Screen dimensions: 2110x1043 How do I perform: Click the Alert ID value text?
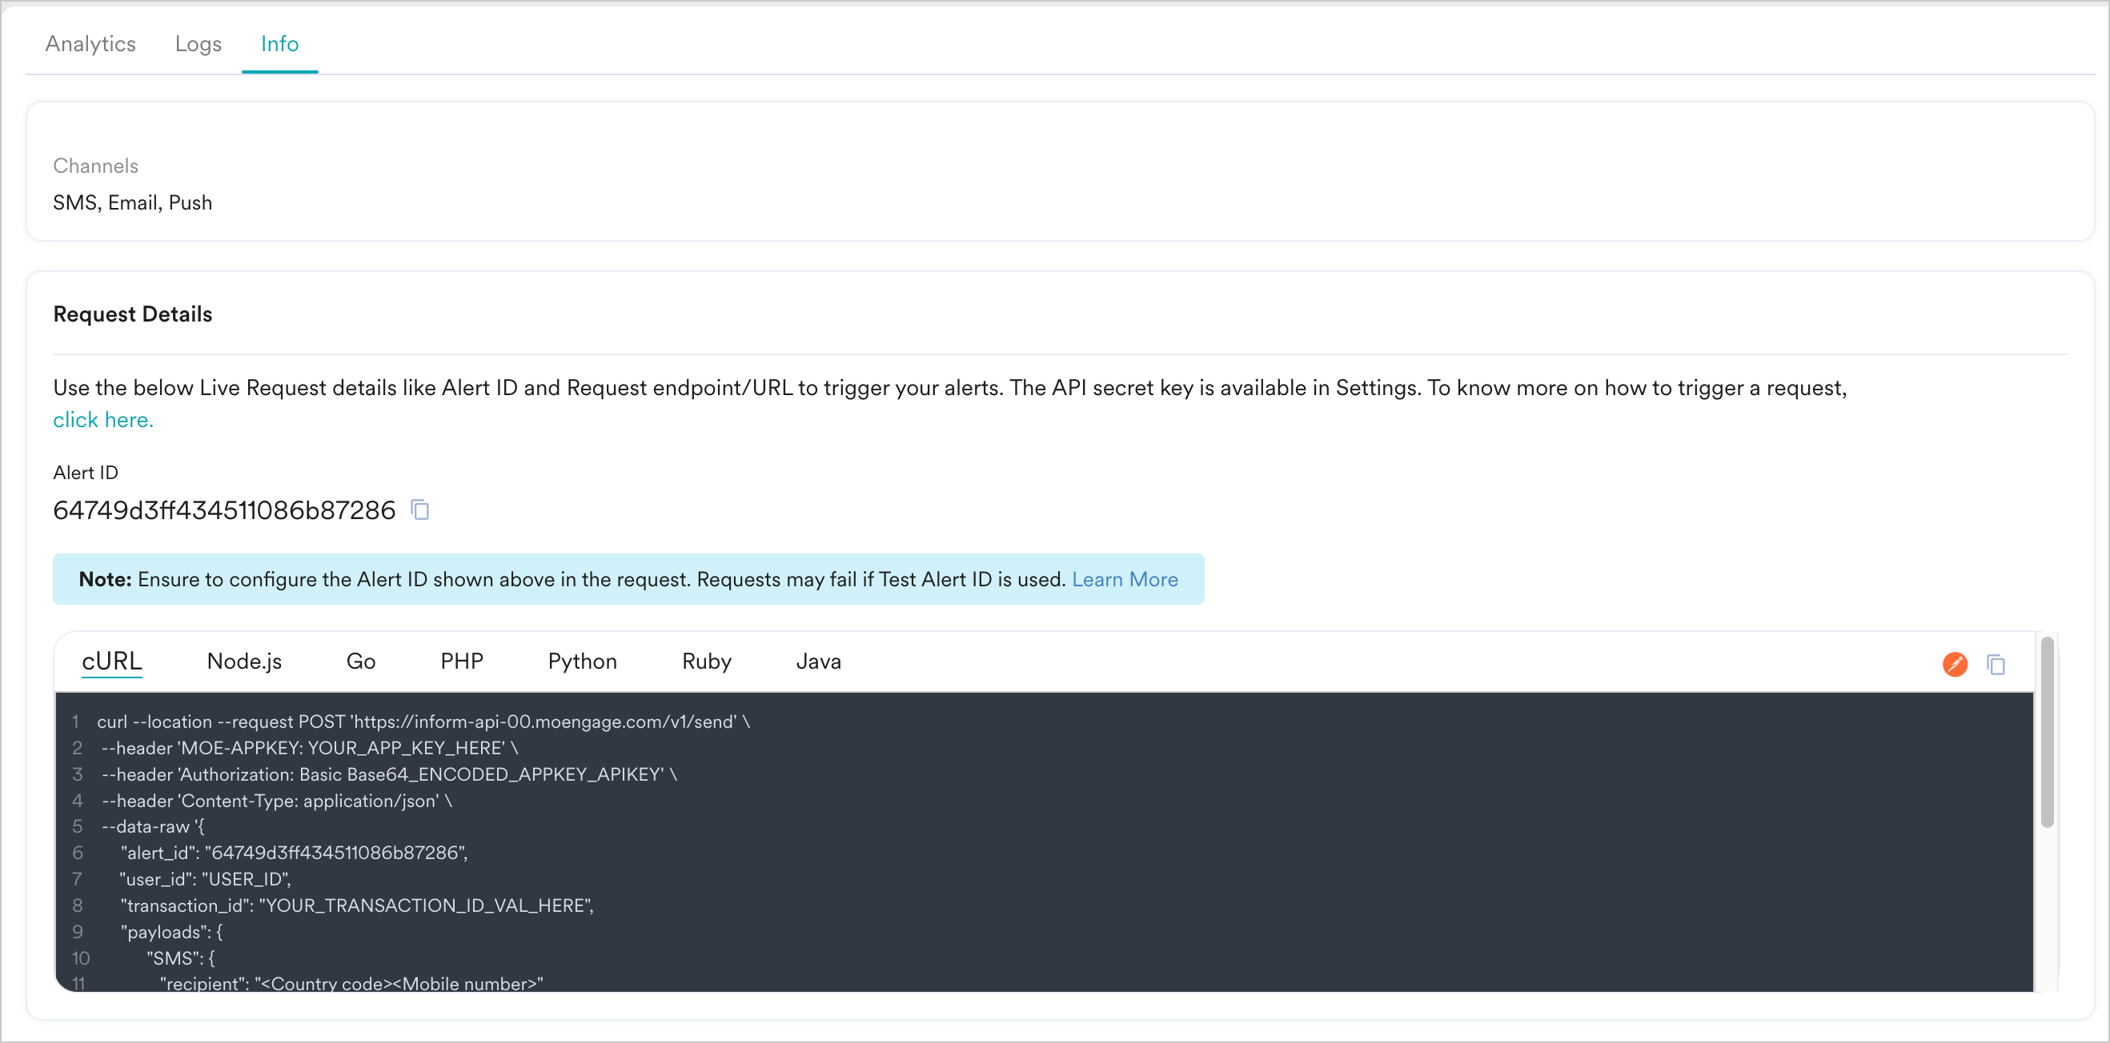click(223, 510)
